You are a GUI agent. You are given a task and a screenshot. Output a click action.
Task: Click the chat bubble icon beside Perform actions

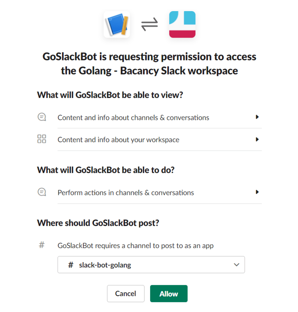point(42,192)
